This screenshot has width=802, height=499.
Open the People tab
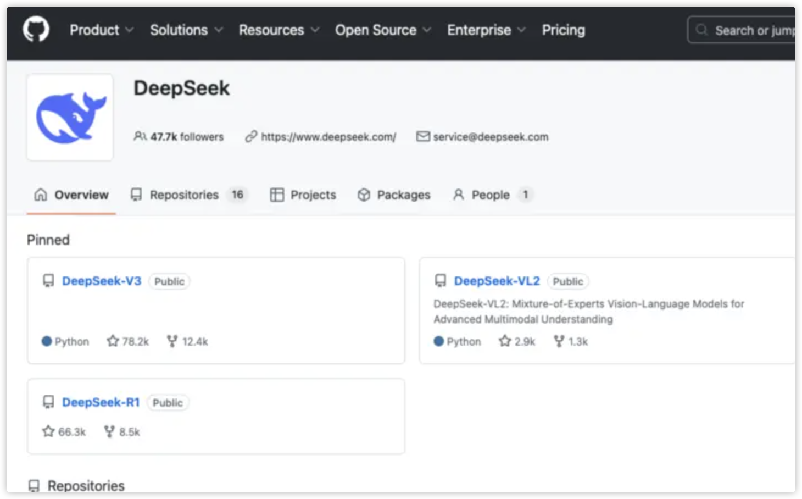coord(493,195)
